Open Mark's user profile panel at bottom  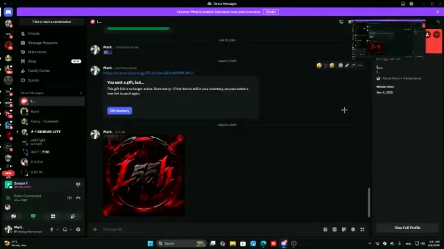(25, 229)
